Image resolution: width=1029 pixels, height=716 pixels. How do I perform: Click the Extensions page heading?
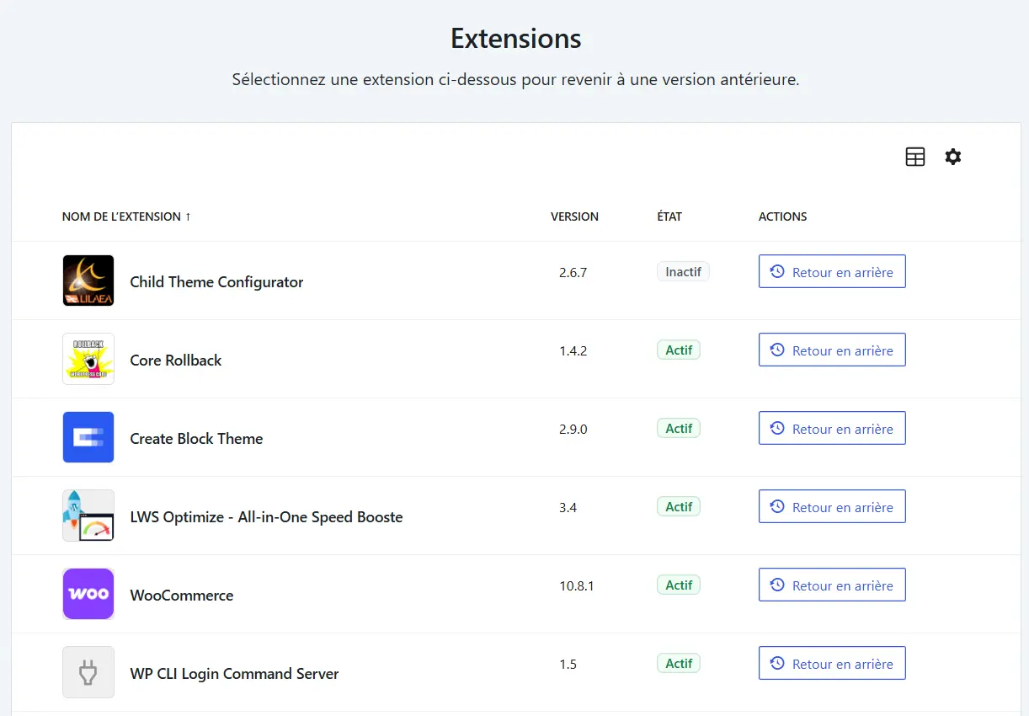(515, 39)
